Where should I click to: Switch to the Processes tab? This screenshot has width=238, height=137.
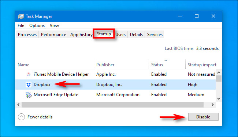coord(27,35)
